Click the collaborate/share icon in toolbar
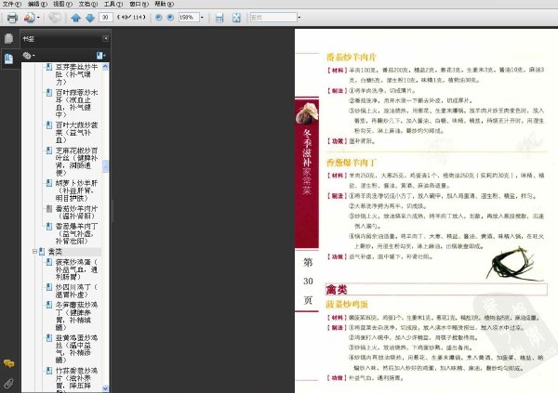This screenshot has width=558, height=393. [x=29, y=18]
